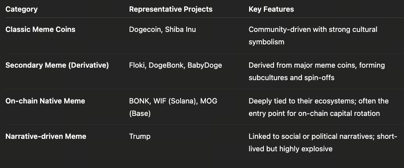This screenshot has width=404, height=168.
Task: Click the Shiba Inu project name
Action: (x=180, y=30)
